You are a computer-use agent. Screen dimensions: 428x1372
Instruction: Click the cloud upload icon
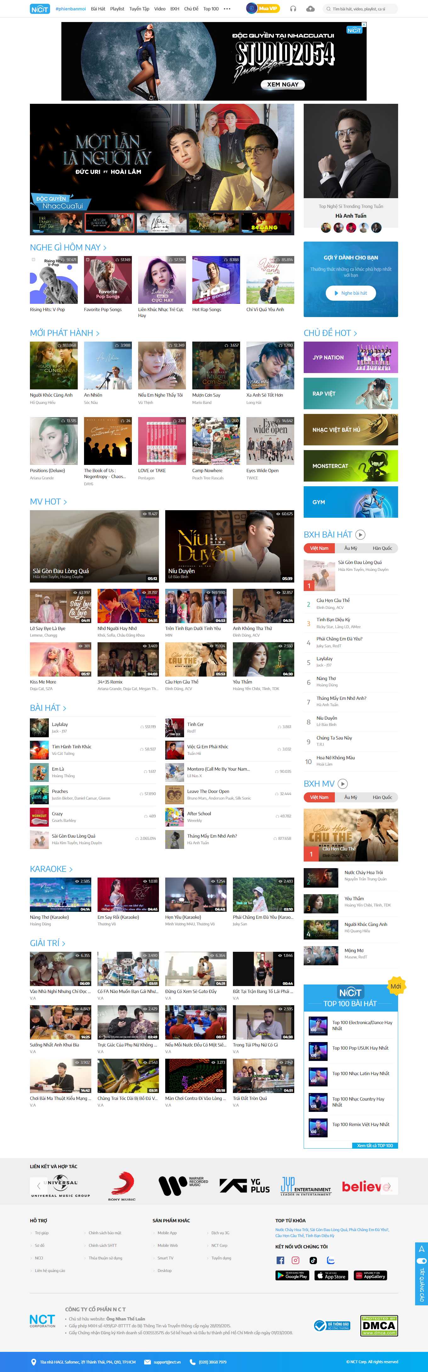coord(311,8)
